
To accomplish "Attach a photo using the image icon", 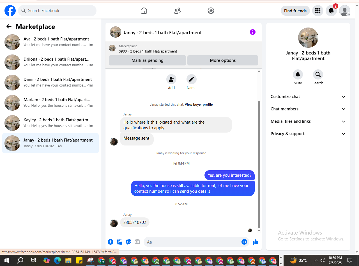I will click(x=119, y=242).
